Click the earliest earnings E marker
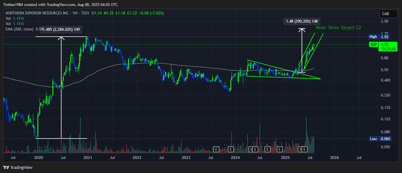The height and width of the screenshot is (173, 402). pyautogui.click(x=216, y=149)
